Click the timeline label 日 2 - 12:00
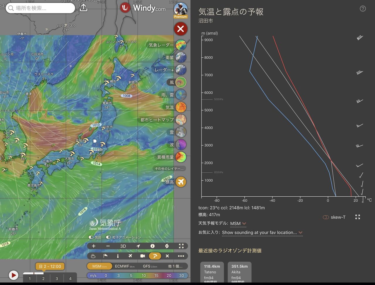This screenshot has height=285, width=375. pyautogui.click(x=50, y=266)
